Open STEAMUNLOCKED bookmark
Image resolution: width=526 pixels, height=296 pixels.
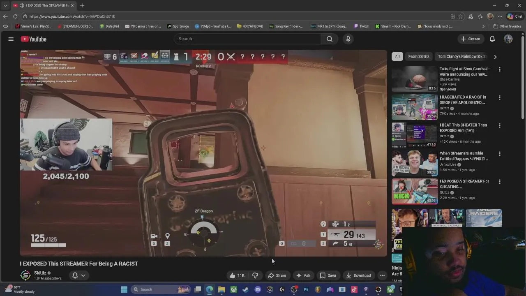75,26
